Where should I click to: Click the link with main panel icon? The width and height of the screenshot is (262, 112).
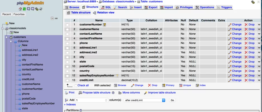pos(56,18)
